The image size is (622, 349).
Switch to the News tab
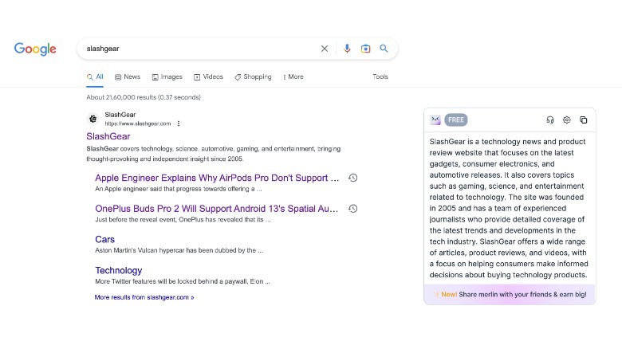128,77
